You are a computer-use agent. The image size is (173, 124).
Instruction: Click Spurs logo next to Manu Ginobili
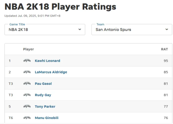(27, 118)
